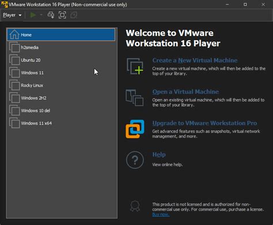Follow Upgrade to VMware Workstation Pro link
Screen dimensions: 273x225
click(204, 123)
